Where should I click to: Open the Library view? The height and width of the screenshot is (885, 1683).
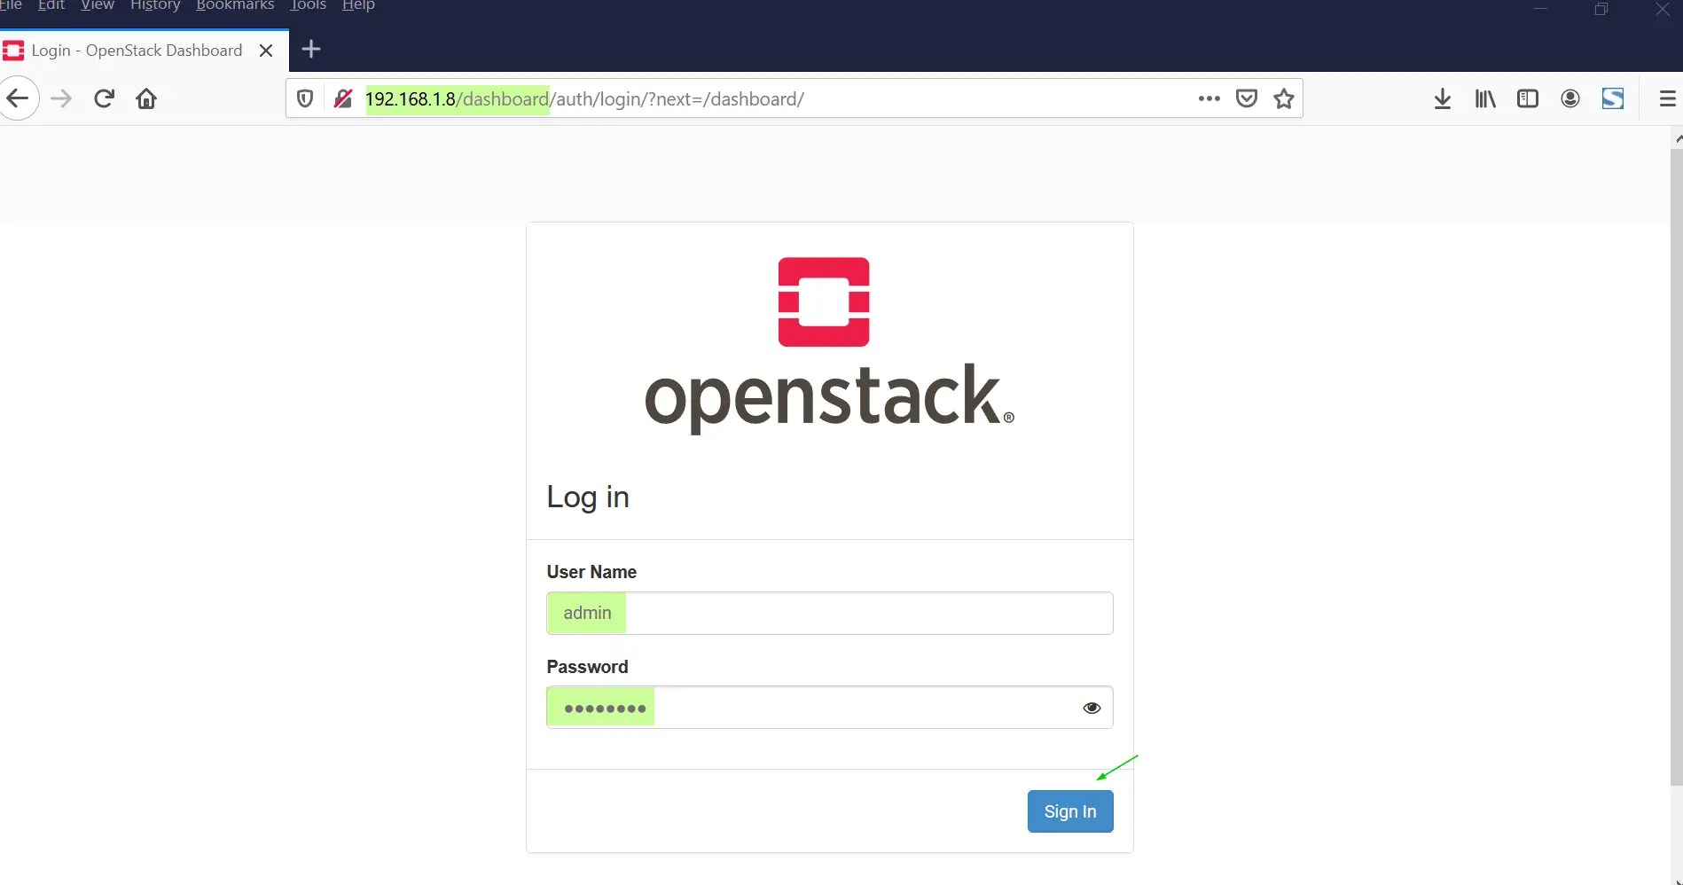click(1485, 98)
